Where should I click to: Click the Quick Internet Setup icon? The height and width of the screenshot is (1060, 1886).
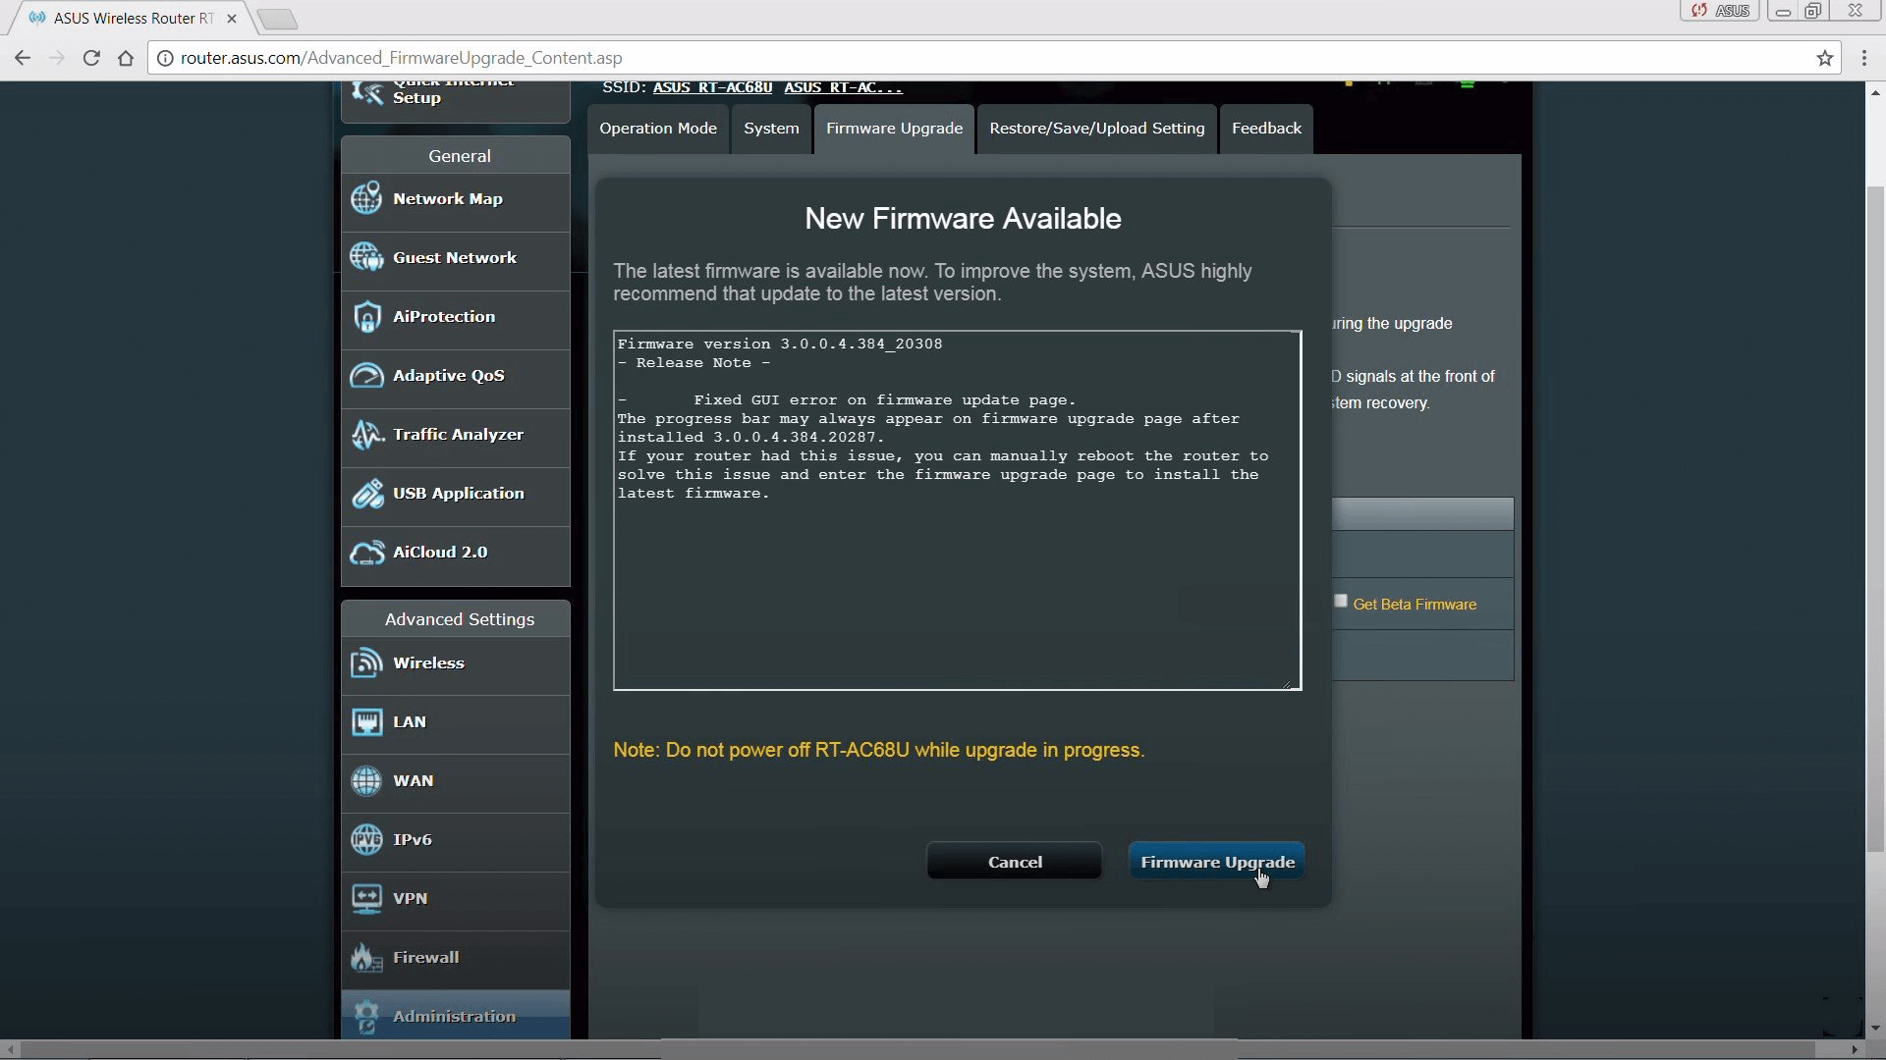tap(366, 92)
